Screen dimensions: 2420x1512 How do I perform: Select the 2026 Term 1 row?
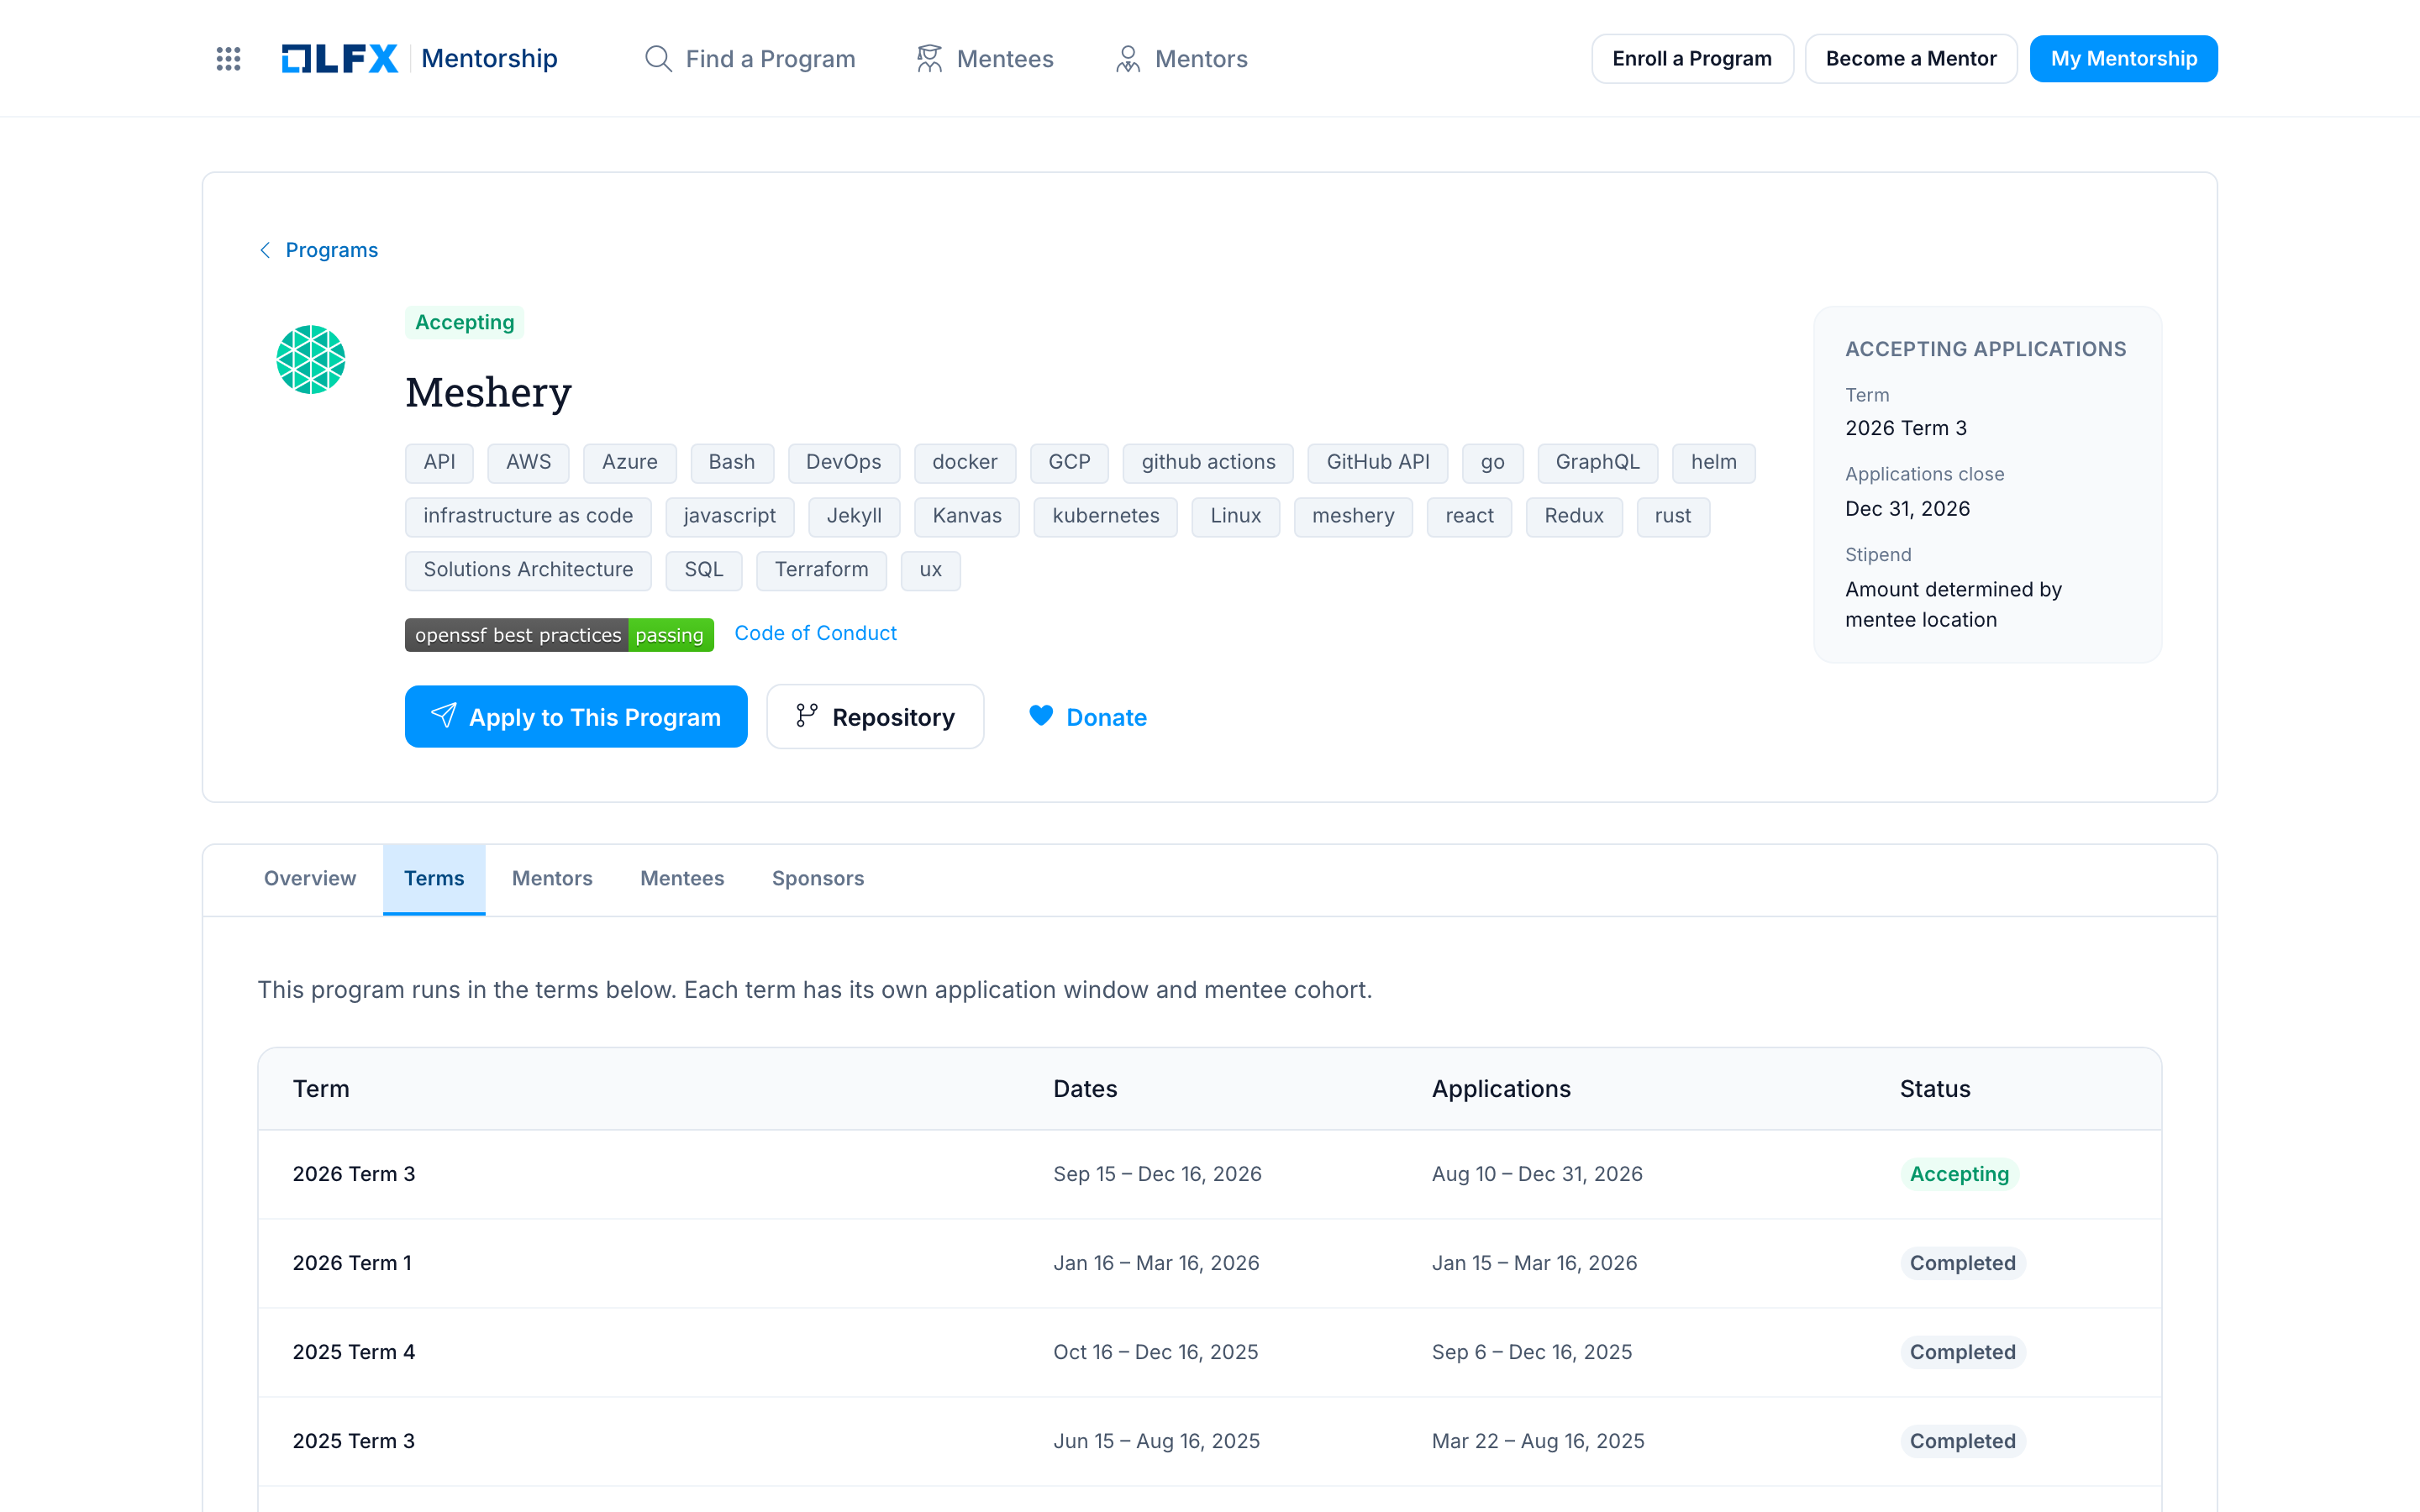click(1210, 1263)
